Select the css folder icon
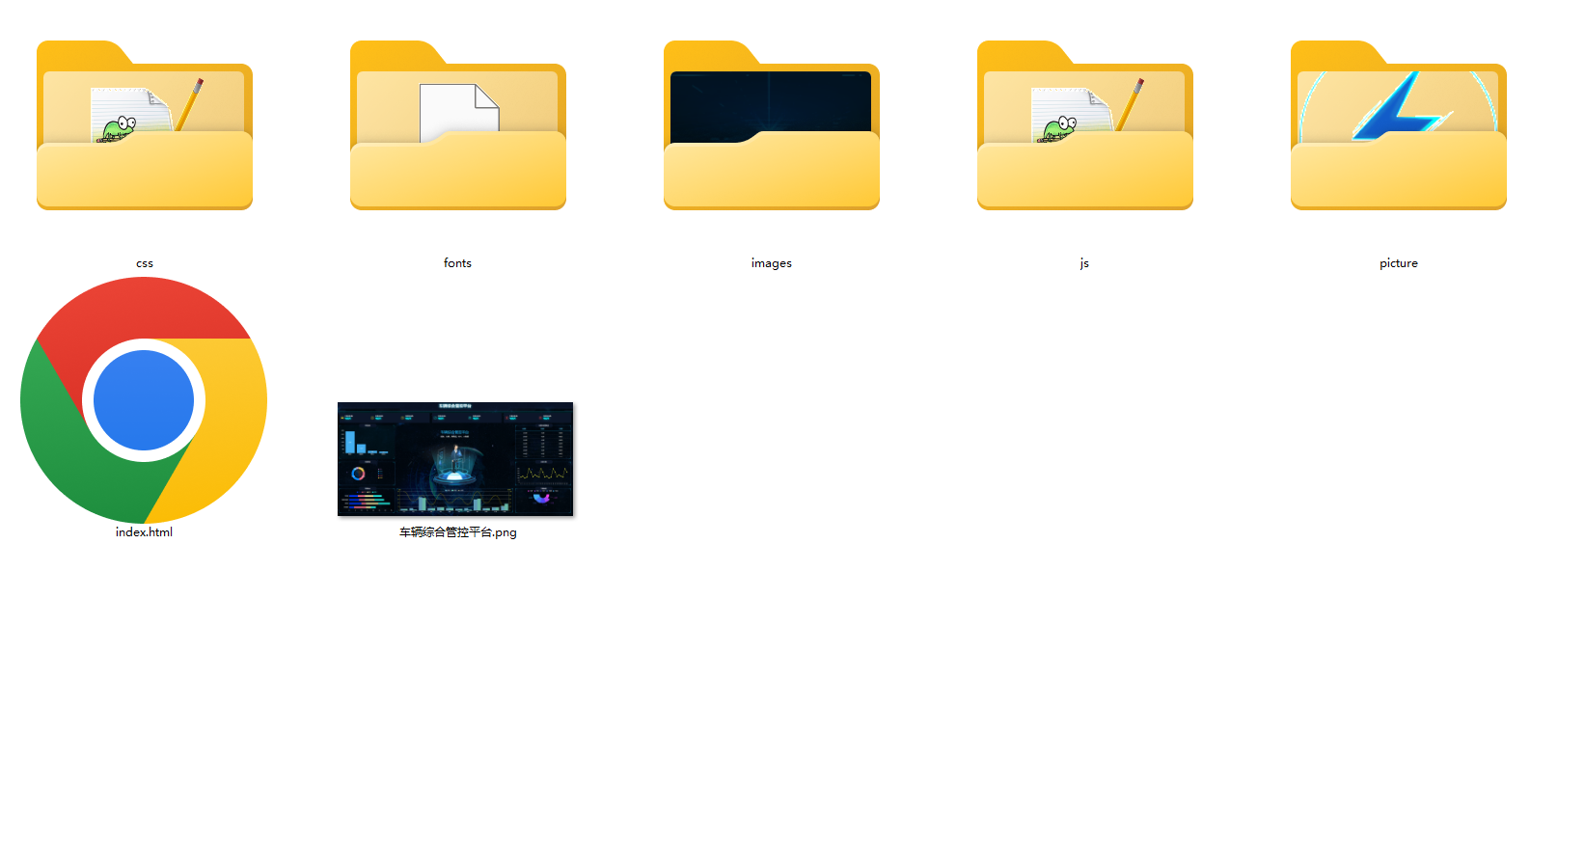Screen dimensions: 1585x843 click(x=145, y=125)
